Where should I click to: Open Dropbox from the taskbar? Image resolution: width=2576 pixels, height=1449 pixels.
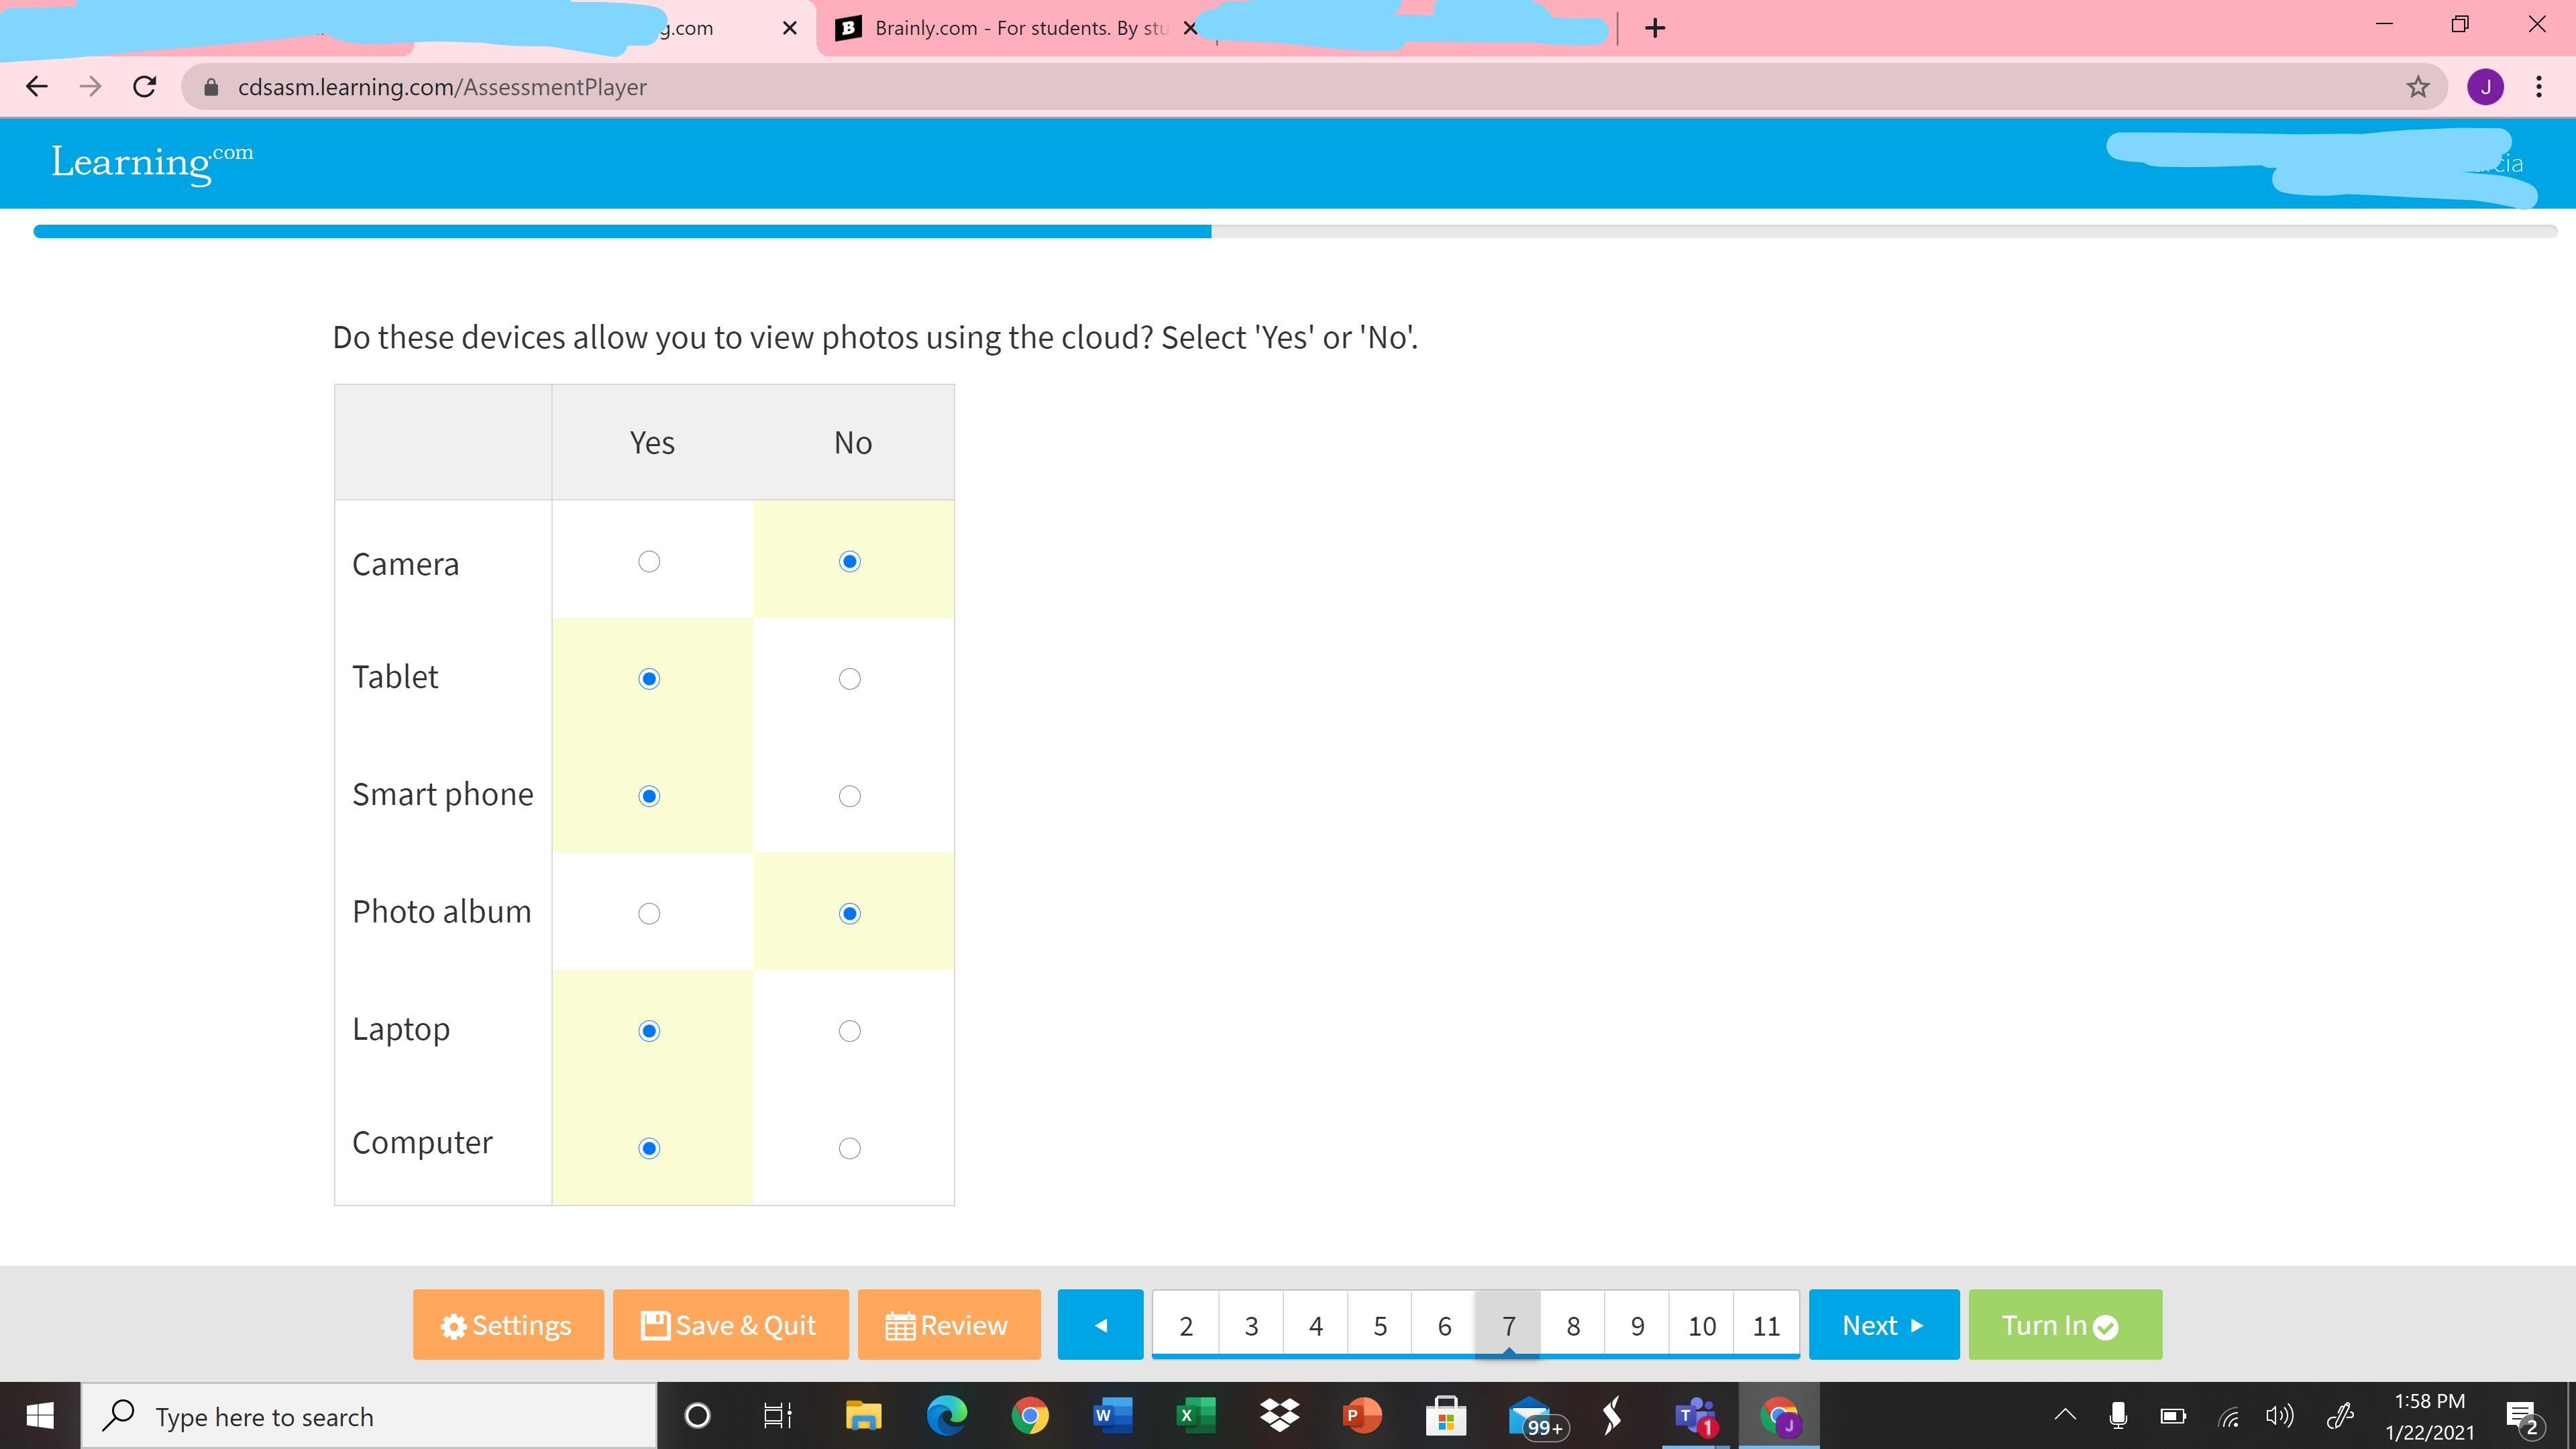(x=1279, y=1416)
